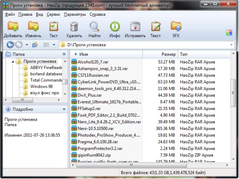The width and height of the screenshot is (239, 179).
Task: Click the 365.36 MB size cell
Action: pyautogui.click(x=166, y=129)
